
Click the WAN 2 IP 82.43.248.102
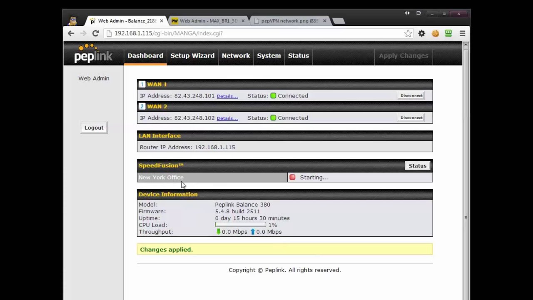pos(194,118)
